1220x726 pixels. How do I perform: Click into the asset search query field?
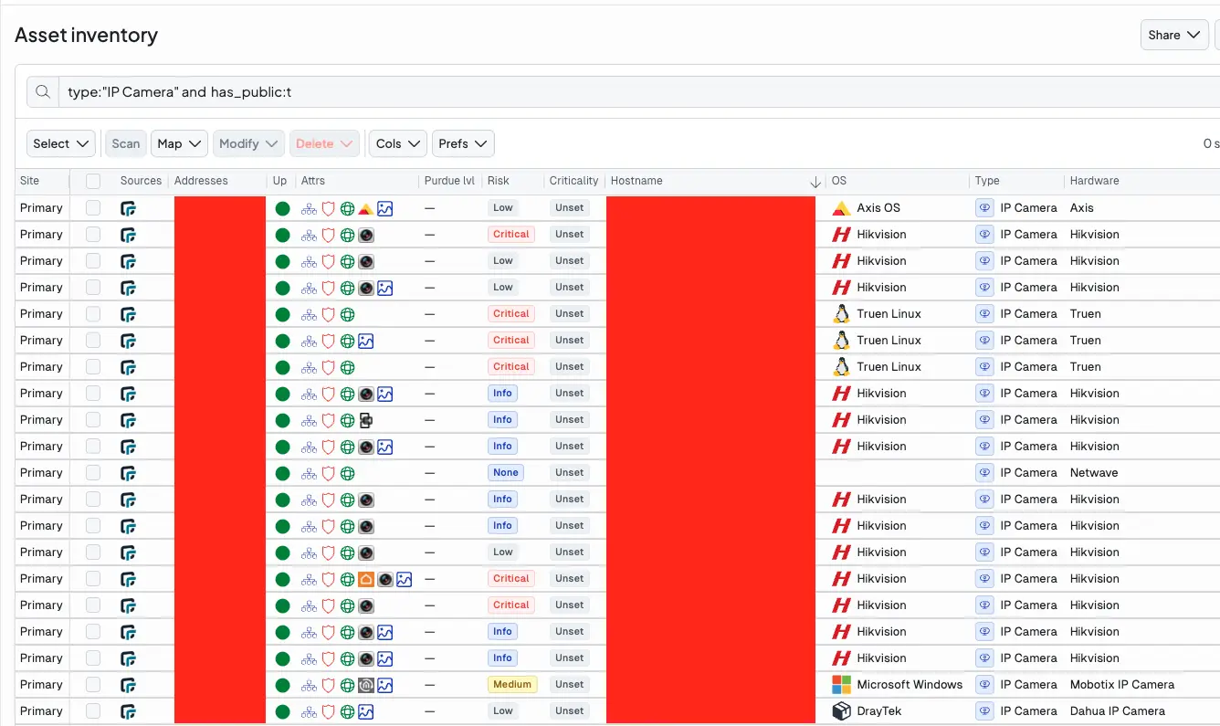click(x=639, y=92)
